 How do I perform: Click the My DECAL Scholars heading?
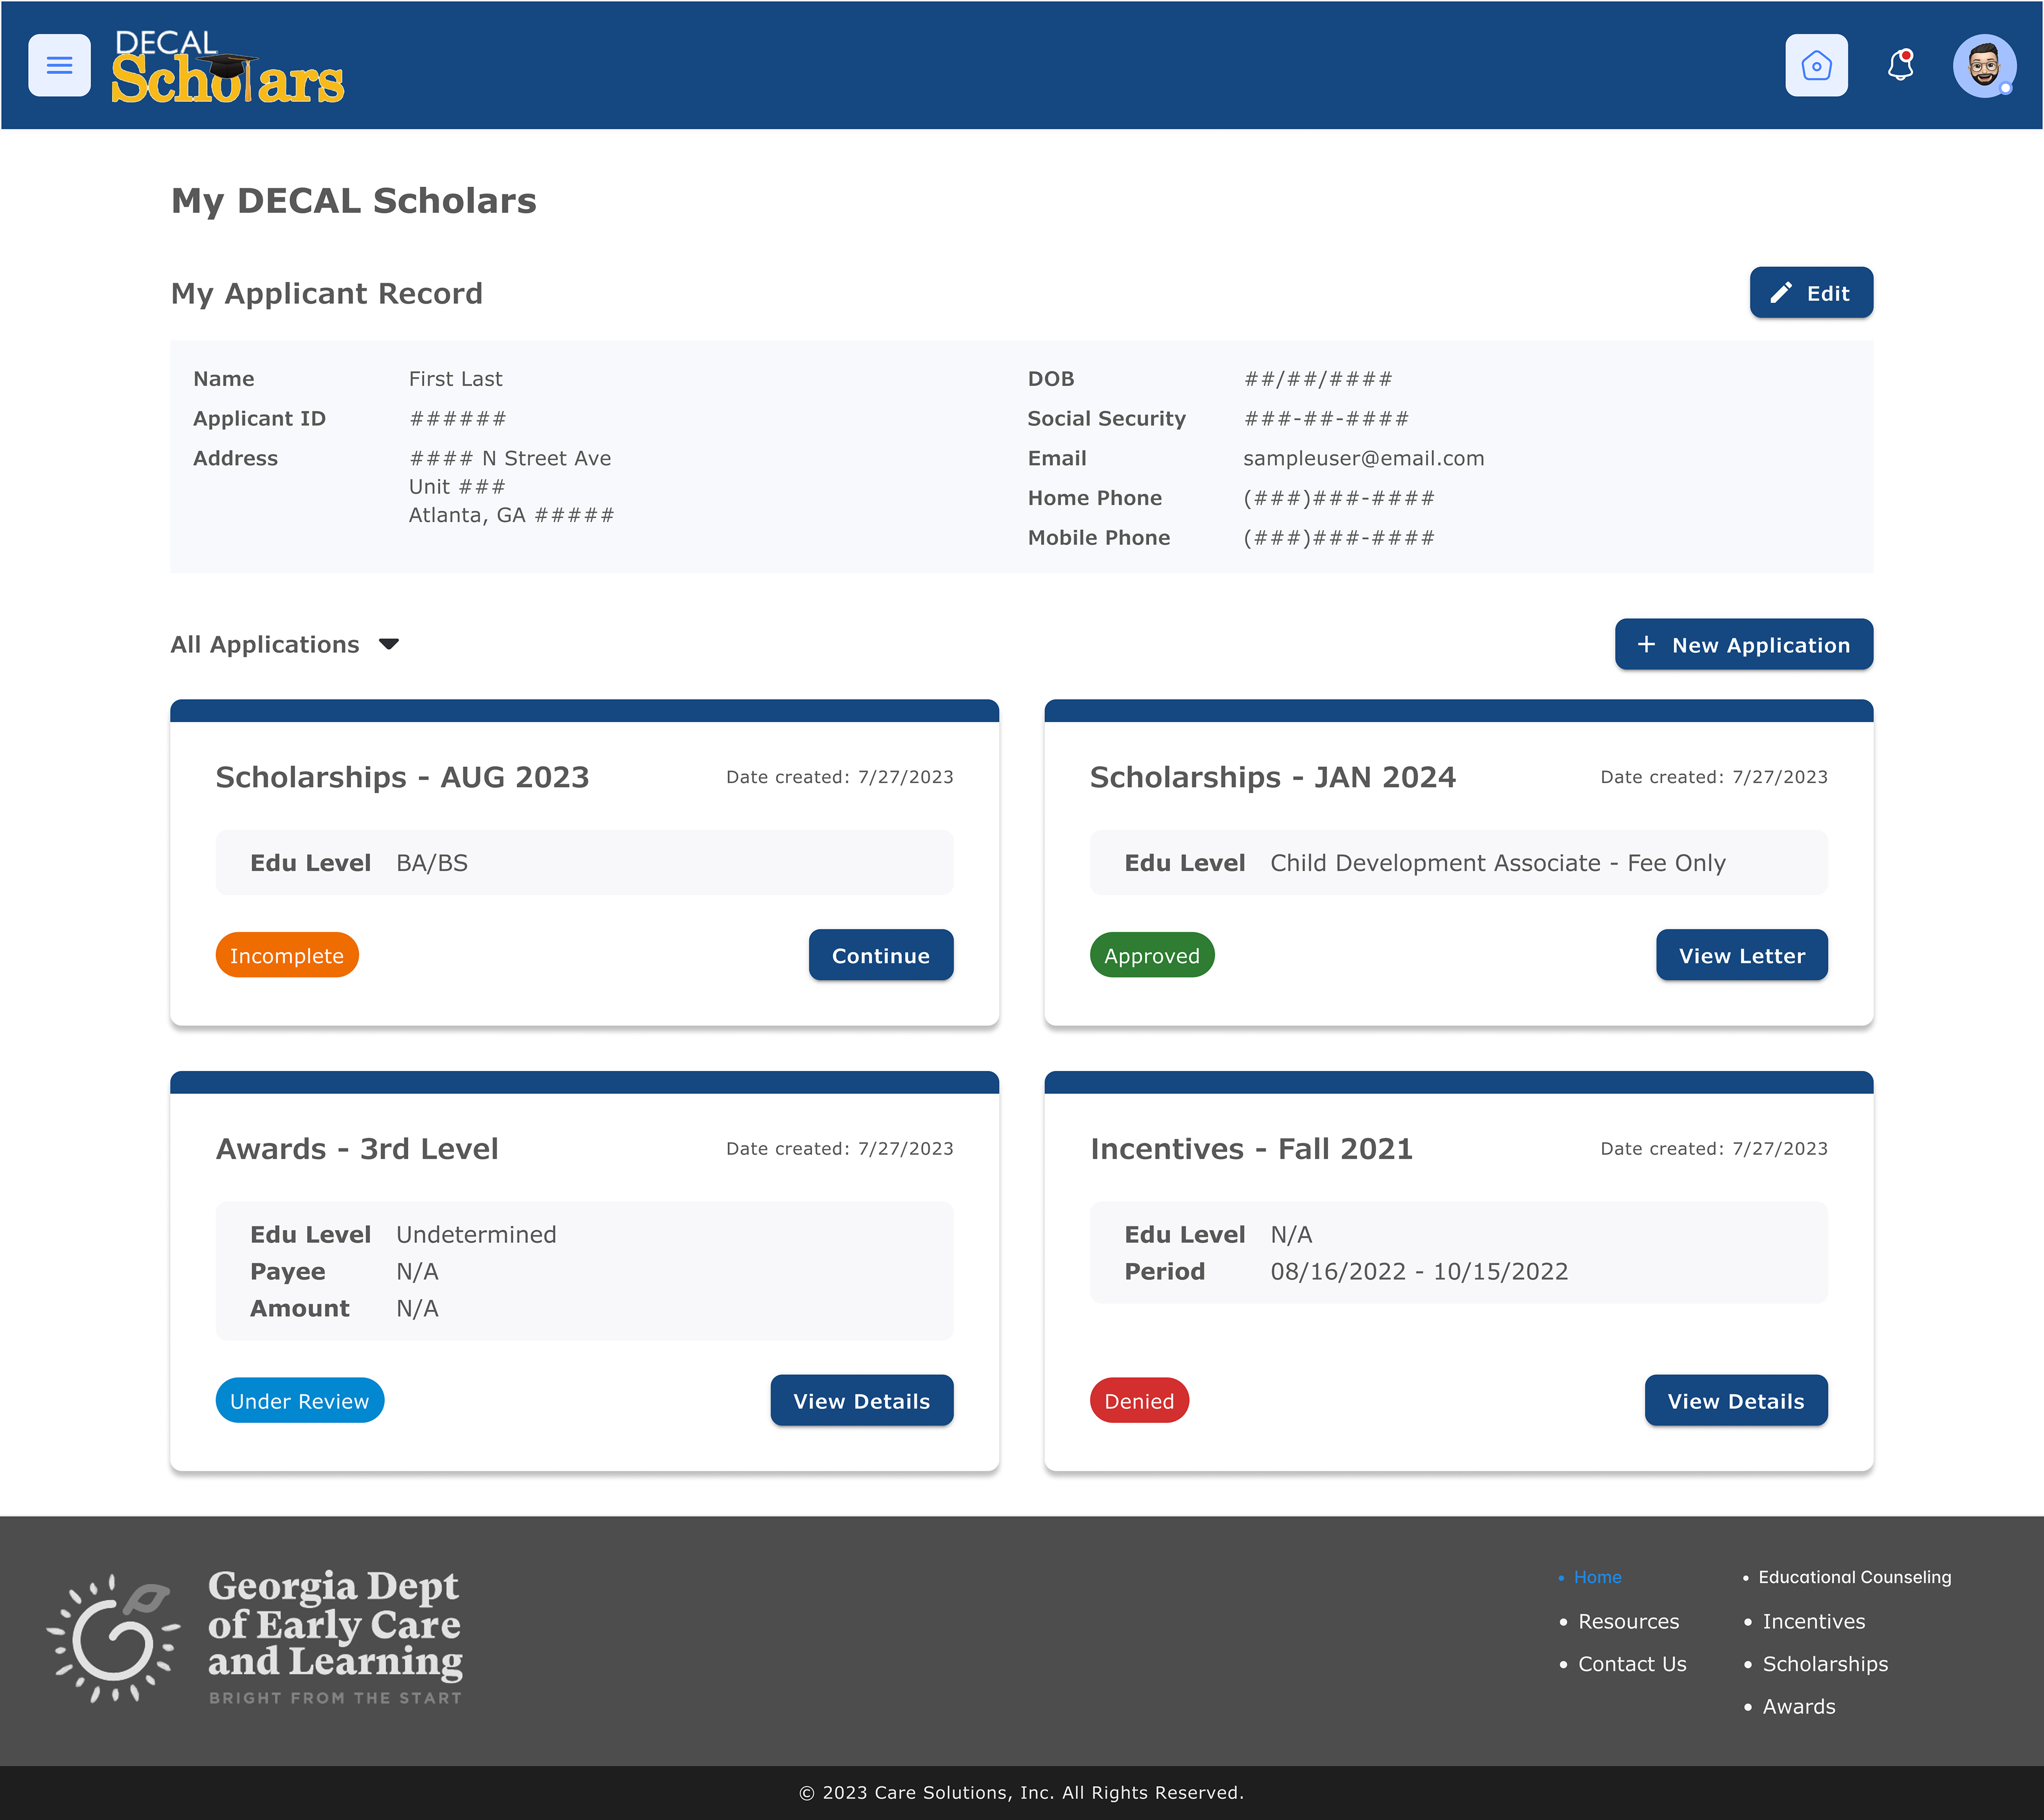[353, 201]
